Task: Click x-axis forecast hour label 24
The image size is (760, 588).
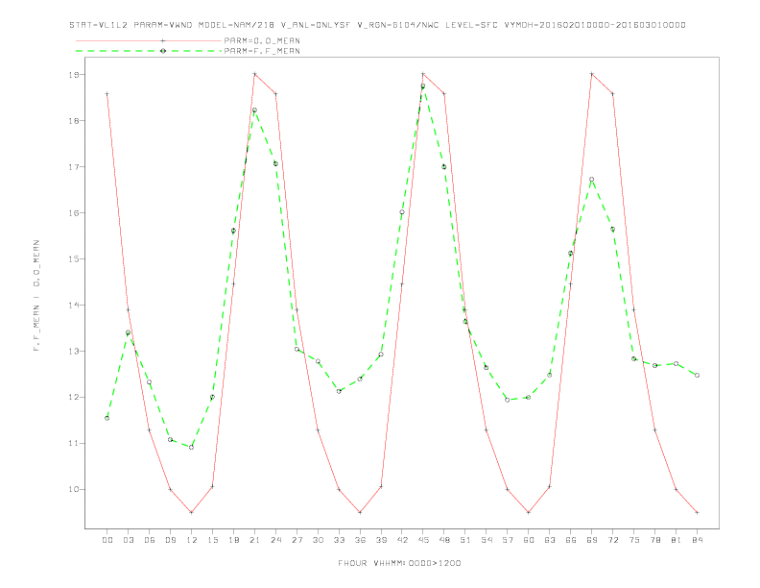Action: (275, 540)
